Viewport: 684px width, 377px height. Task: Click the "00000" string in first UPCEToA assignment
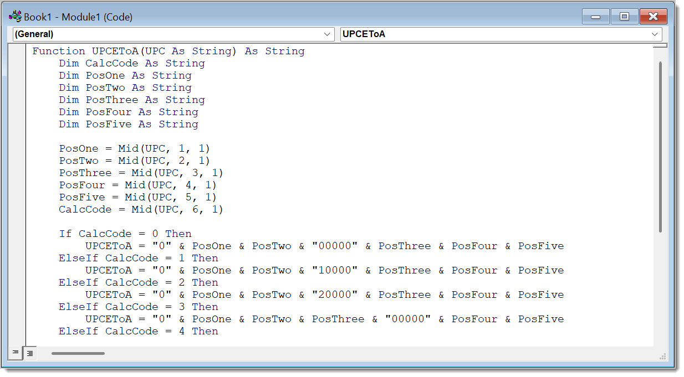coord(335,246)
